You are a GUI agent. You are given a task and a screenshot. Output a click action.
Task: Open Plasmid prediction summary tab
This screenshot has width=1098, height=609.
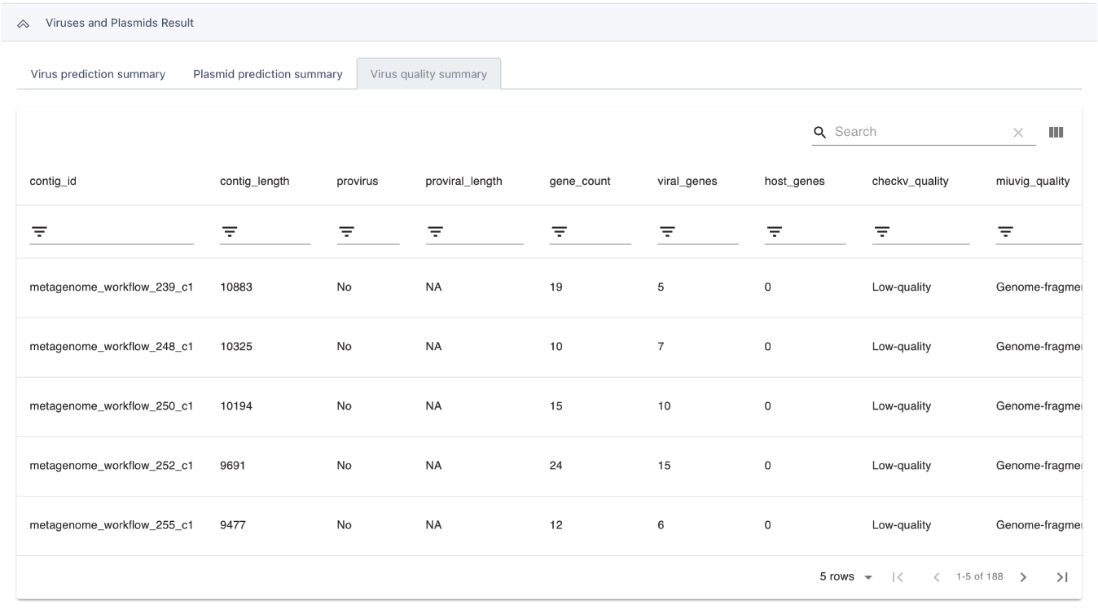[x=267, y=74]
